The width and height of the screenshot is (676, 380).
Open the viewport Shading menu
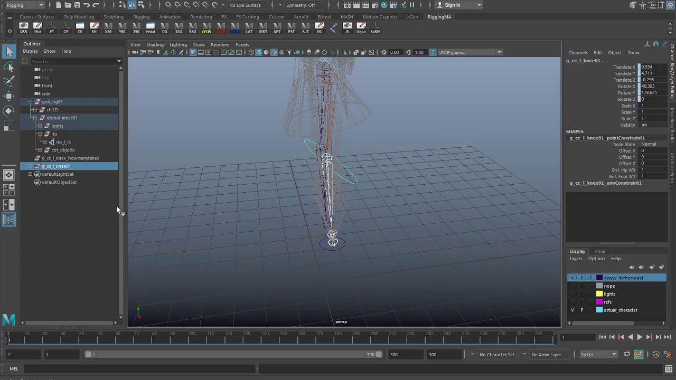click(155, 45)
